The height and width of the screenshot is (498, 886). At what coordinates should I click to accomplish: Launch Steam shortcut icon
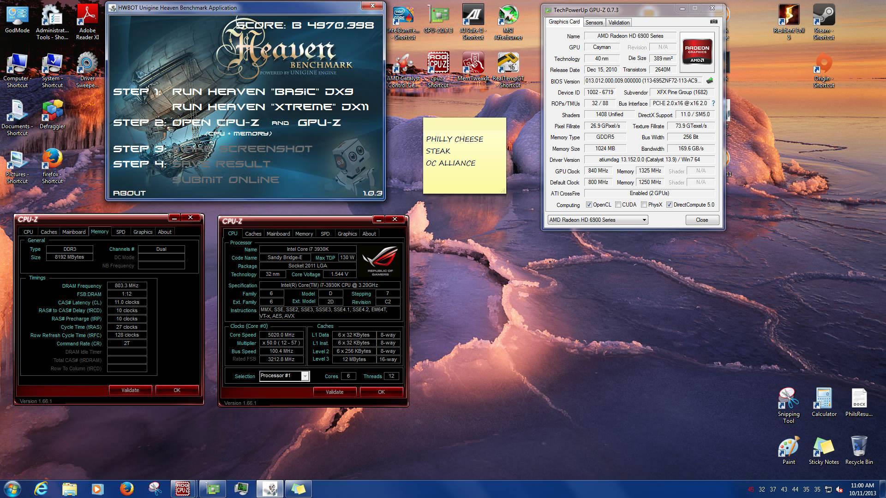[x=824, y=22]
